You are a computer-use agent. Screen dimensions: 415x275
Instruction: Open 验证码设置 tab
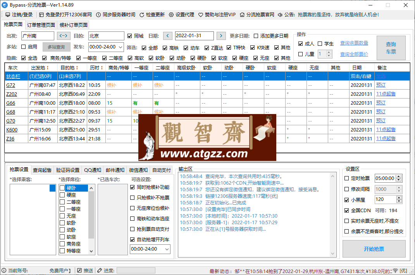(68, 170)
